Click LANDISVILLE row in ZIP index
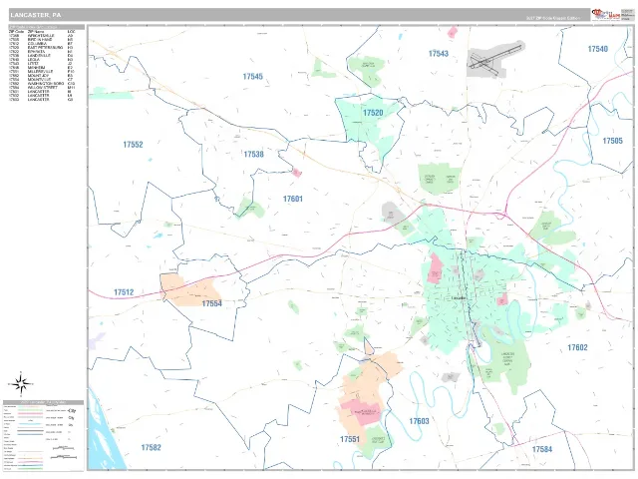Viewport: 638px width, 479px height. pos(42,56)
